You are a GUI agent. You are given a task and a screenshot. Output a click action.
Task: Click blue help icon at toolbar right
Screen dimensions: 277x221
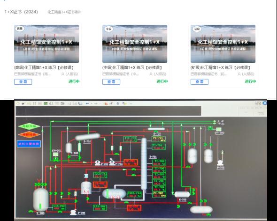click(265, 103)
